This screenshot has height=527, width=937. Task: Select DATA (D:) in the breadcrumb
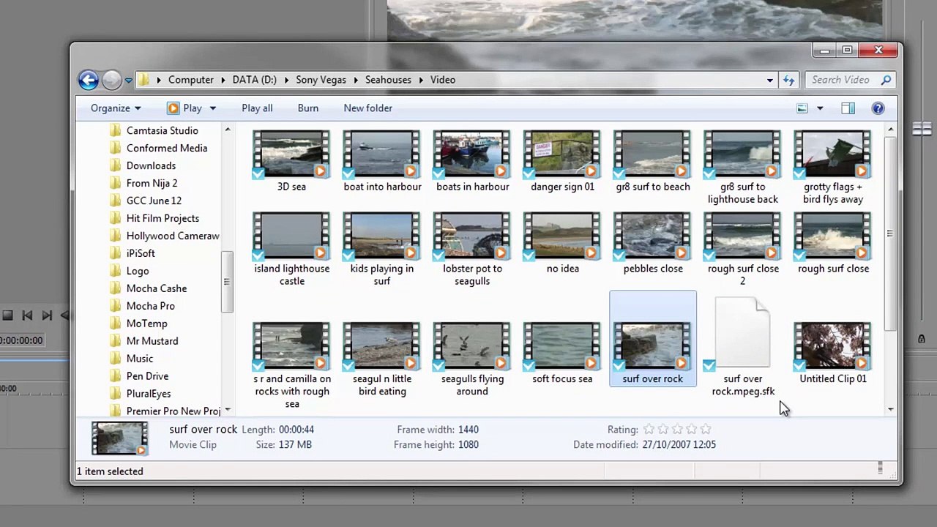(x=255, y=80)
